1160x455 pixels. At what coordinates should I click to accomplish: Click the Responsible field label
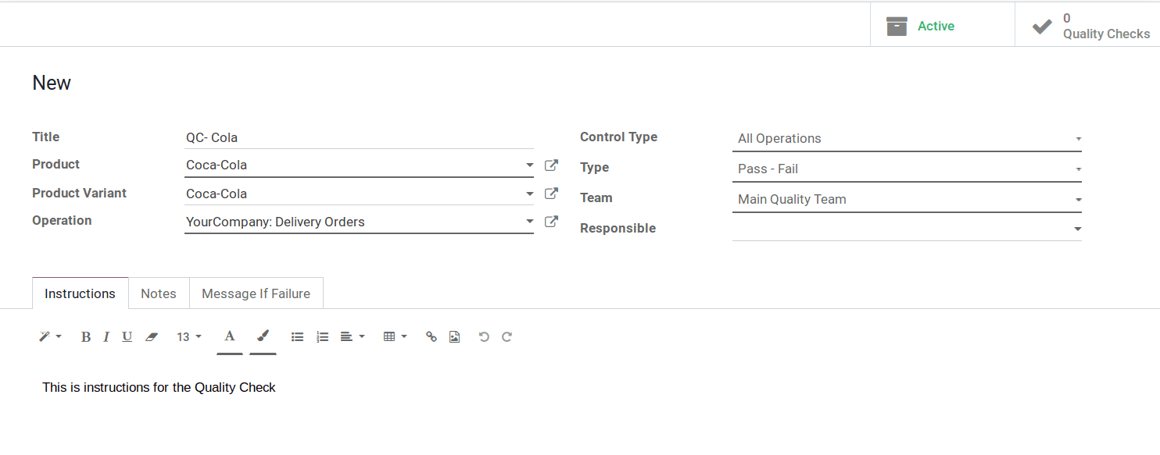tap(618, 228)
